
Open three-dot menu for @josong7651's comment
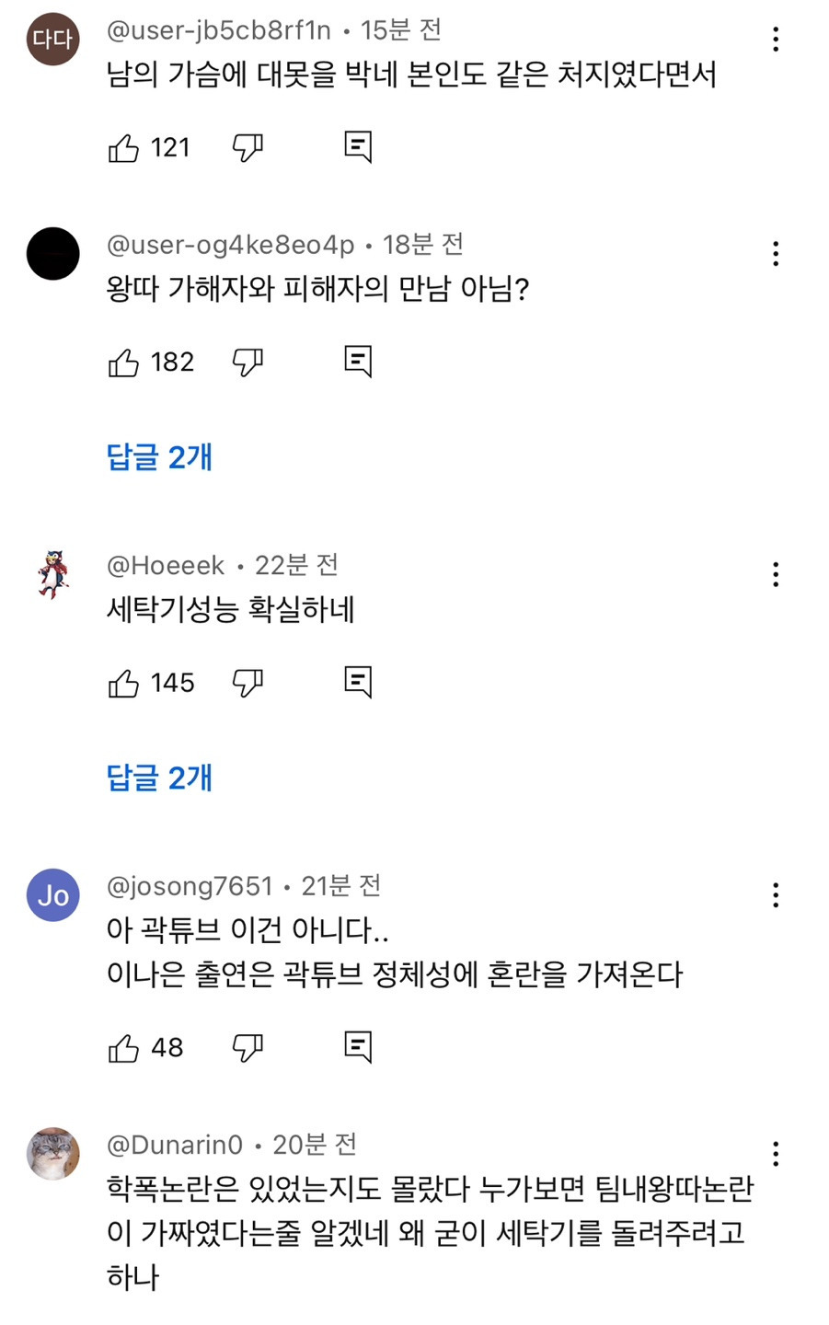777,895
